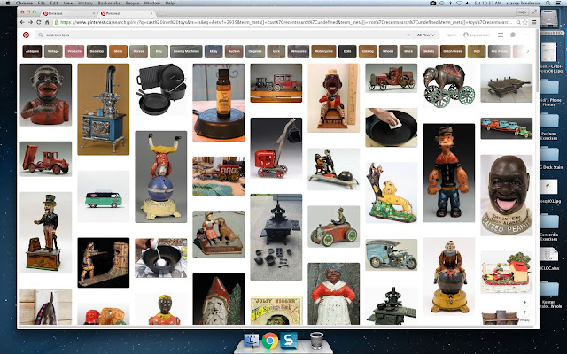Screen dimensions: 567x354
Task: Select the Skillets filter chip
Action: pos(429,51)
